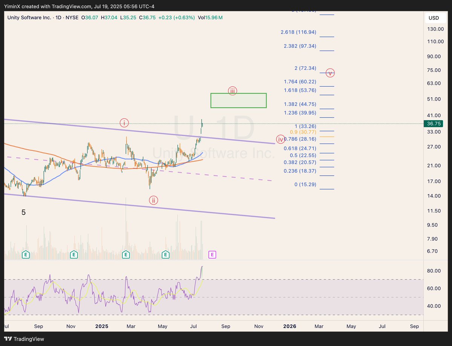This screenshot has height=346, width=452.
Task: Click the purple upcoming earnings E marker
Action: [212, 254]
